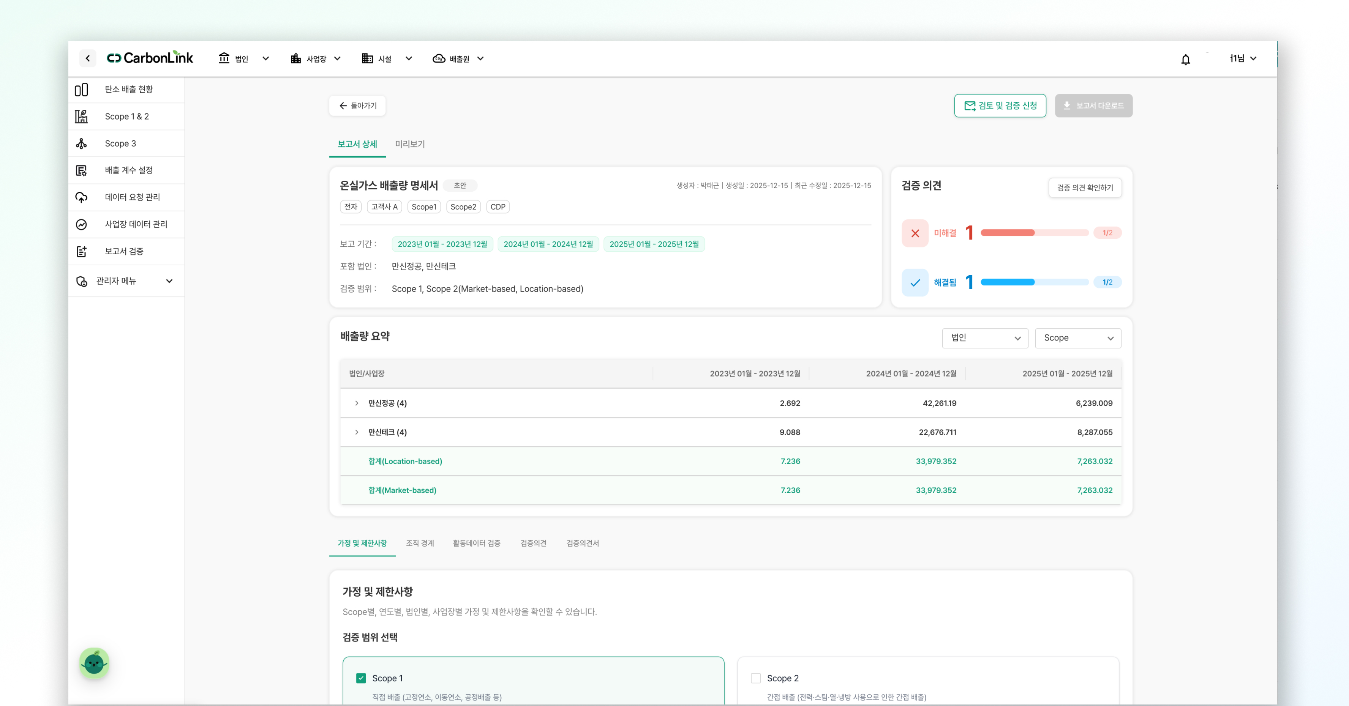Click the back arrow beside CarbonLink logo
This screenshot has height=706, width=1349.
coord(87,58)
